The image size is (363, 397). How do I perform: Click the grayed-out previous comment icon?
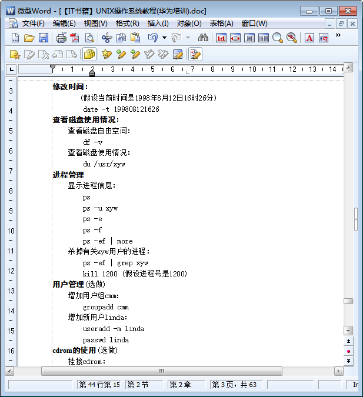pos(58,54)
